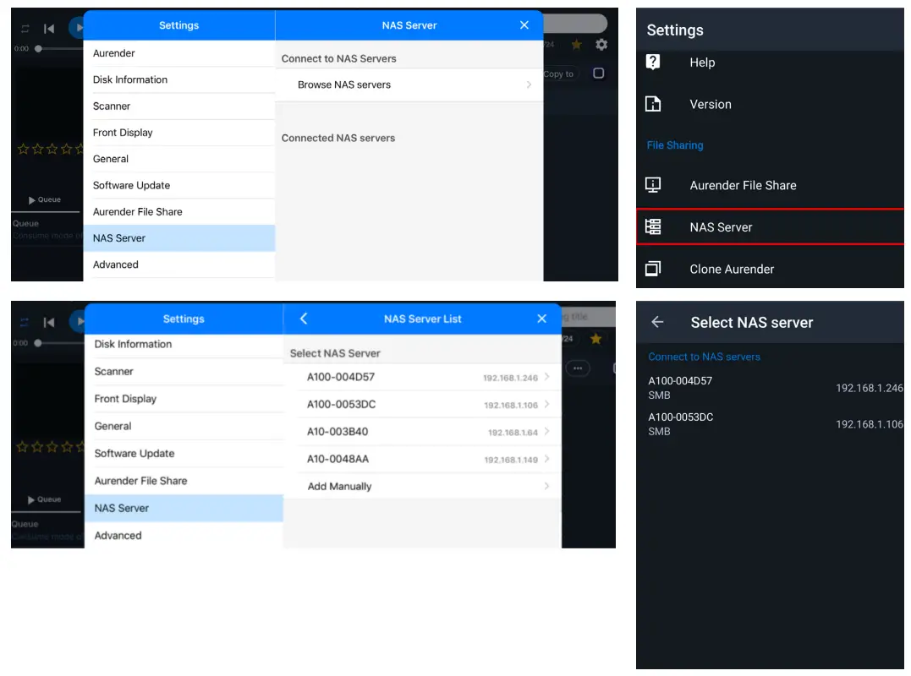Screen dimensions: 911x676
Task: Click back chevron in NAS Server List header
Action: 304,319
